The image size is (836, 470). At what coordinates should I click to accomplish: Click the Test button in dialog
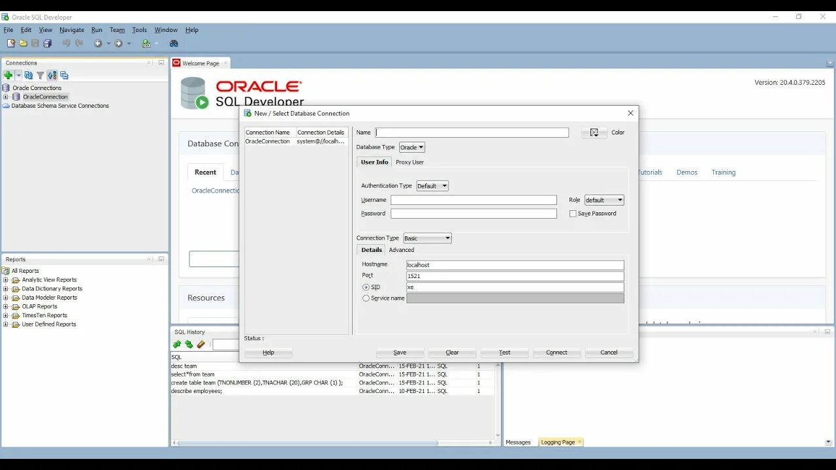click(x=505, y=352)
